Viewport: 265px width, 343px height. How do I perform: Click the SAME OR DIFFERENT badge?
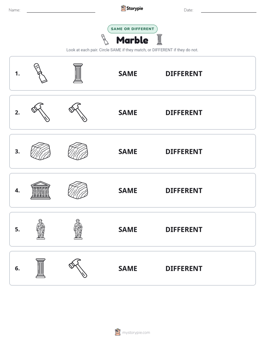coord(132,29)
